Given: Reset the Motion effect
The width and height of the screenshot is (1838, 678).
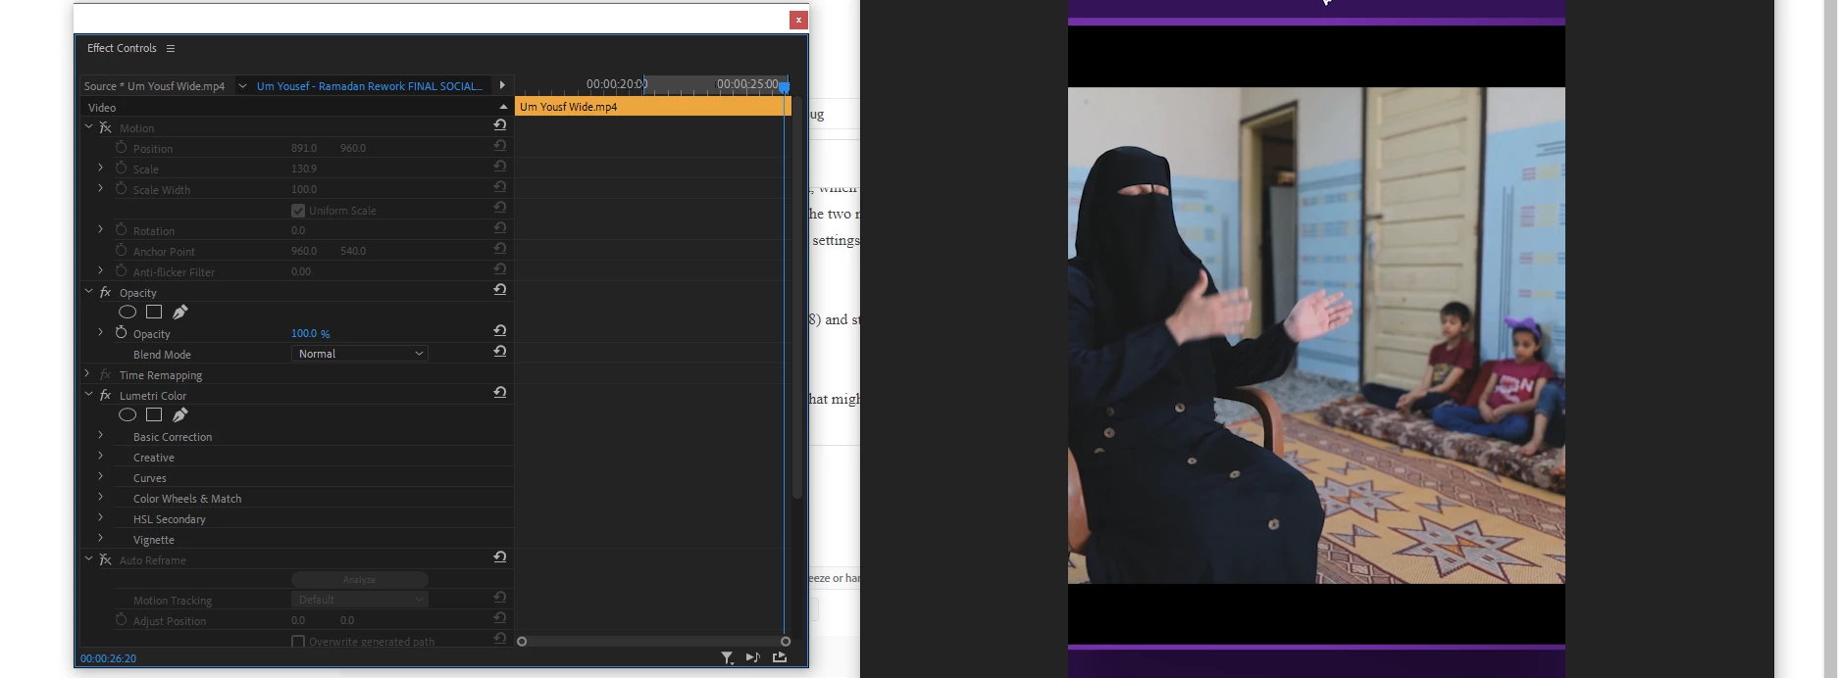Looking at the screenshot, I should (x=500, y=124).
